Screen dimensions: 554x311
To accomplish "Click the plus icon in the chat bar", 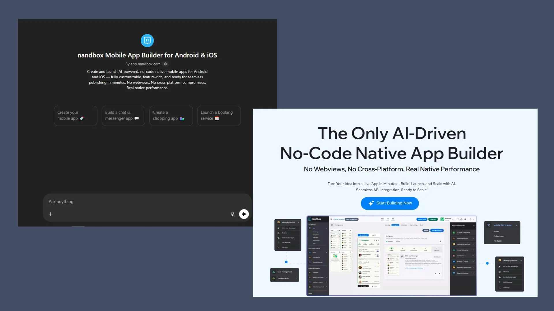I will point(50,214).
